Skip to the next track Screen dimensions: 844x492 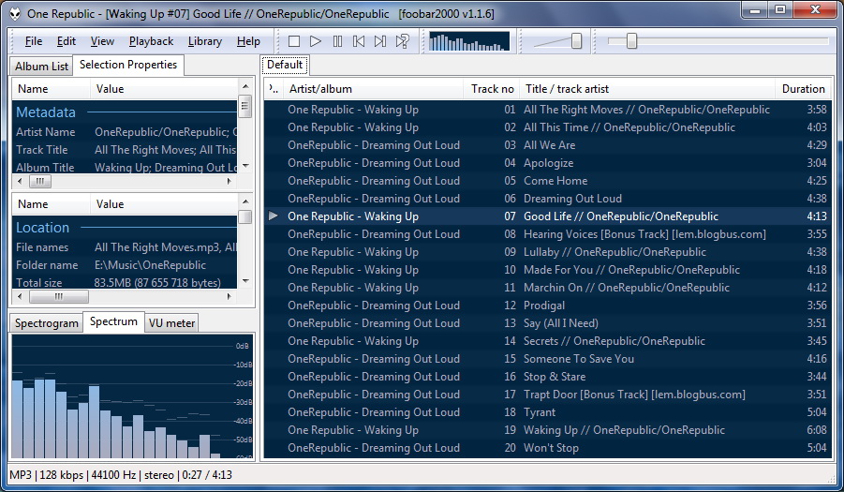pyautogui.click(x=380, y=41)
